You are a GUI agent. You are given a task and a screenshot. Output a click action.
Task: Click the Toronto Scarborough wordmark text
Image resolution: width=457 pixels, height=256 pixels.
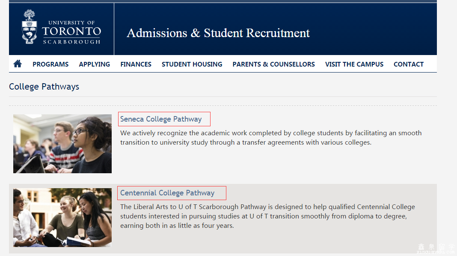pyautogui.click(x=71, y=32)
